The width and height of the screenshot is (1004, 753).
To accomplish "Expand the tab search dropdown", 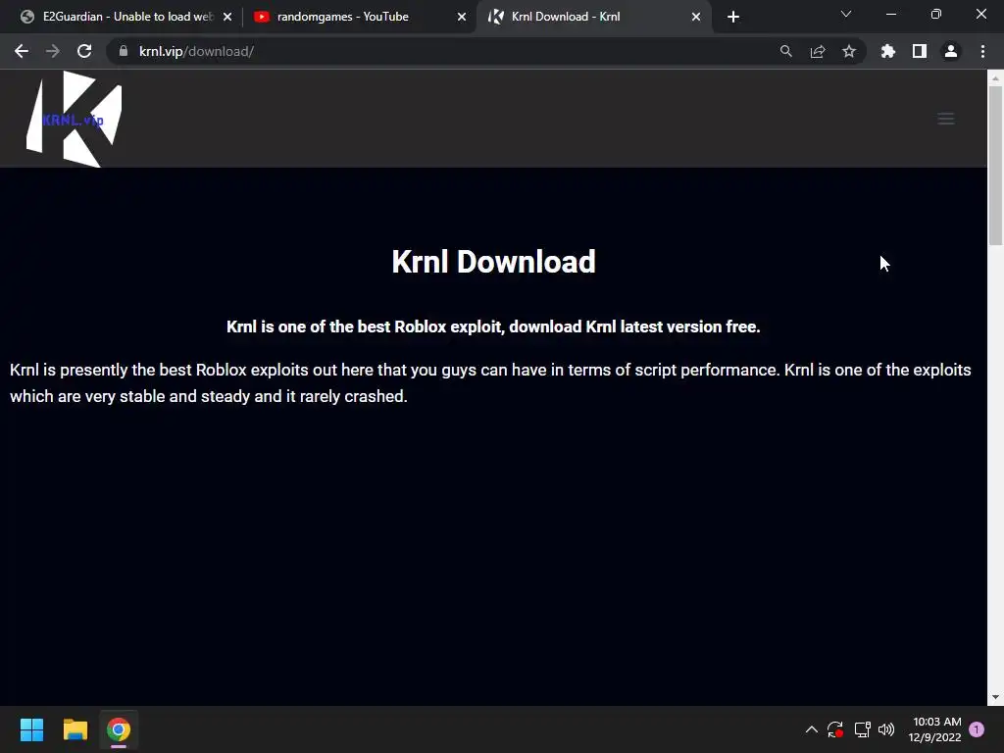I will 846,14.
